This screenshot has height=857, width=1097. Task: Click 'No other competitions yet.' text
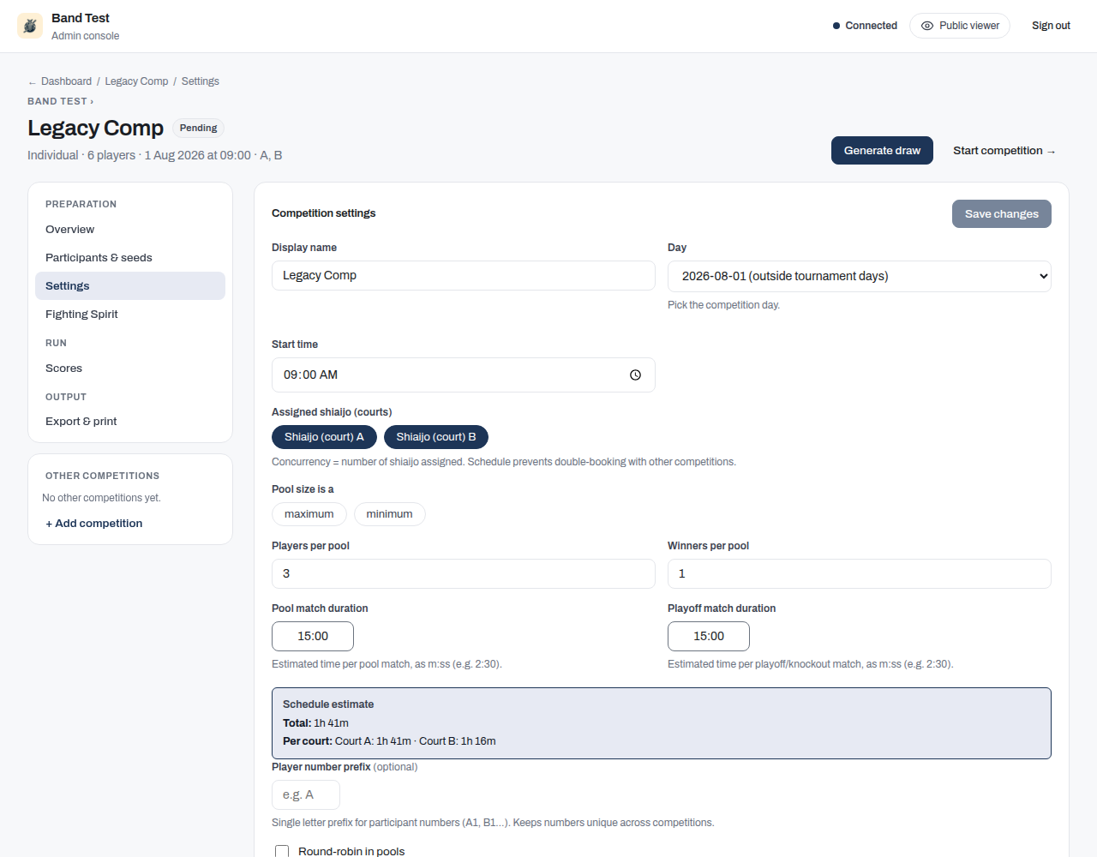click(x=101, y=498)
